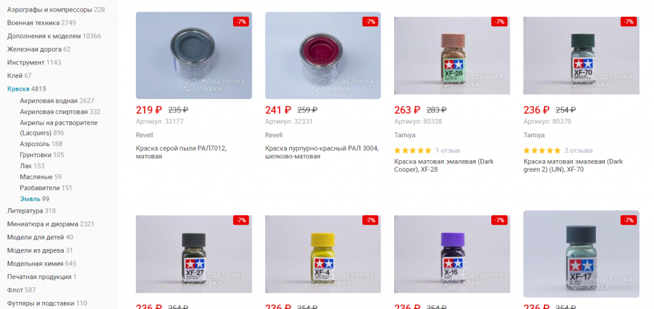The image size is (654, 309).
Task: Go to 'Военная техника' category
Action: pos(33,23)
